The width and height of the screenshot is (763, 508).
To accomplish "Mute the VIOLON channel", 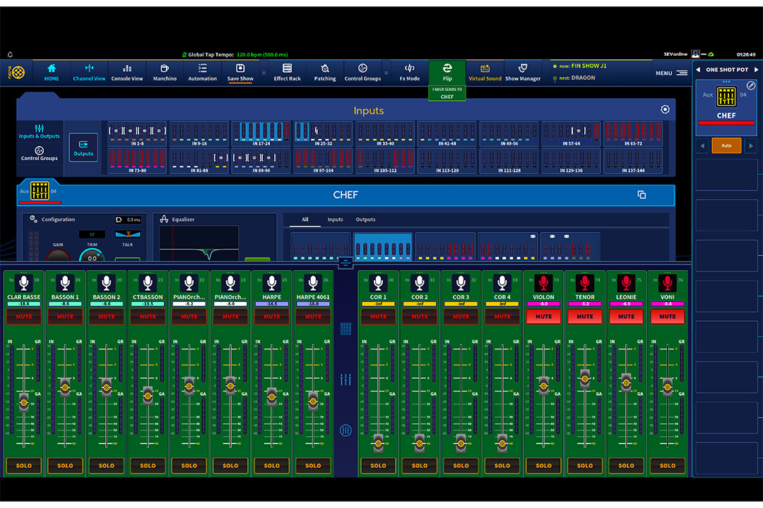I will 543,317.
